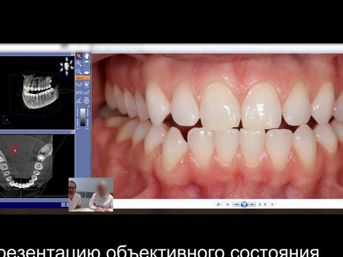343x257 pixels.
Task: Click the profile line tool beside ruler
Action: point(86,93)
